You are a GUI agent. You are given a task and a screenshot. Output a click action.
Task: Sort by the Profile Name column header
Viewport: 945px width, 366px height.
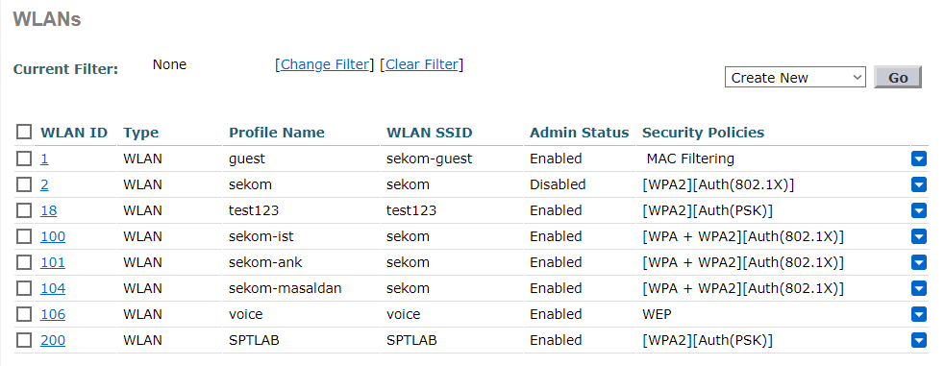click(277, 133)
